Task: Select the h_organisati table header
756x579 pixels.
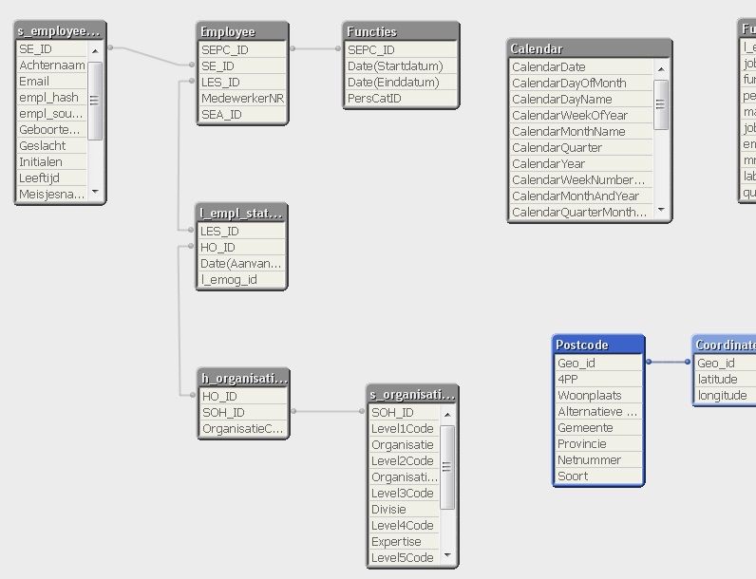Action: pyautogui.click(x=243, y=379)
